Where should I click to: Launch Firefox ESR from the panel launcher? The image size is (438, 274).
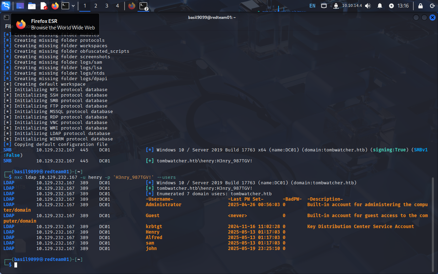[x=55, y=5]
